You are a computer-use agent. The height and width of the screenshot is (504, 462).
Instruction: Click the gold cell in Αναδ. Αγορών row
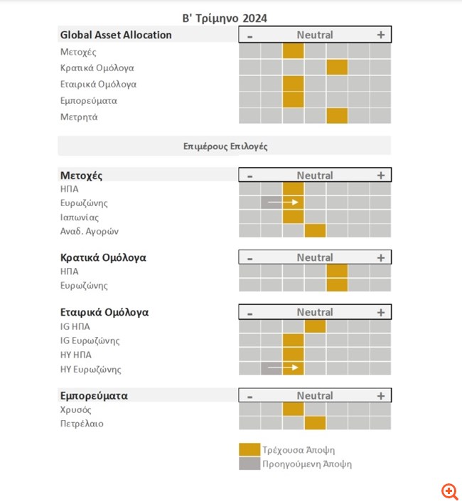[315, 231]
